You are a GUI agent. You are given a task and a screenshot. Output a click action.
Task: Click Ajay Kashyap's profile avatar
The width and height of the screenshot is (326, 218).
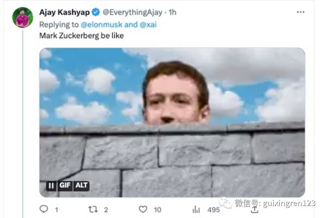click(x=22, y=17)
